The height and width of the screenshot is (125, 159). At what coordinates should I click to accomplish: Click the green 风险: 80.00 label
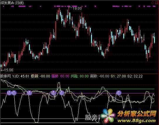80,76
